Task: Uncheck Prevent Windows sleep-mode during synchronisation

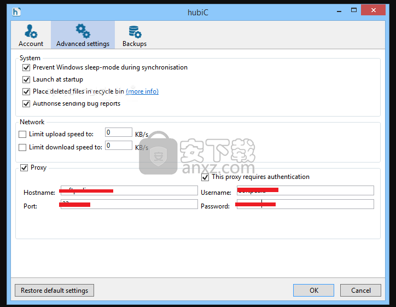Action: [x=26, y=67]
